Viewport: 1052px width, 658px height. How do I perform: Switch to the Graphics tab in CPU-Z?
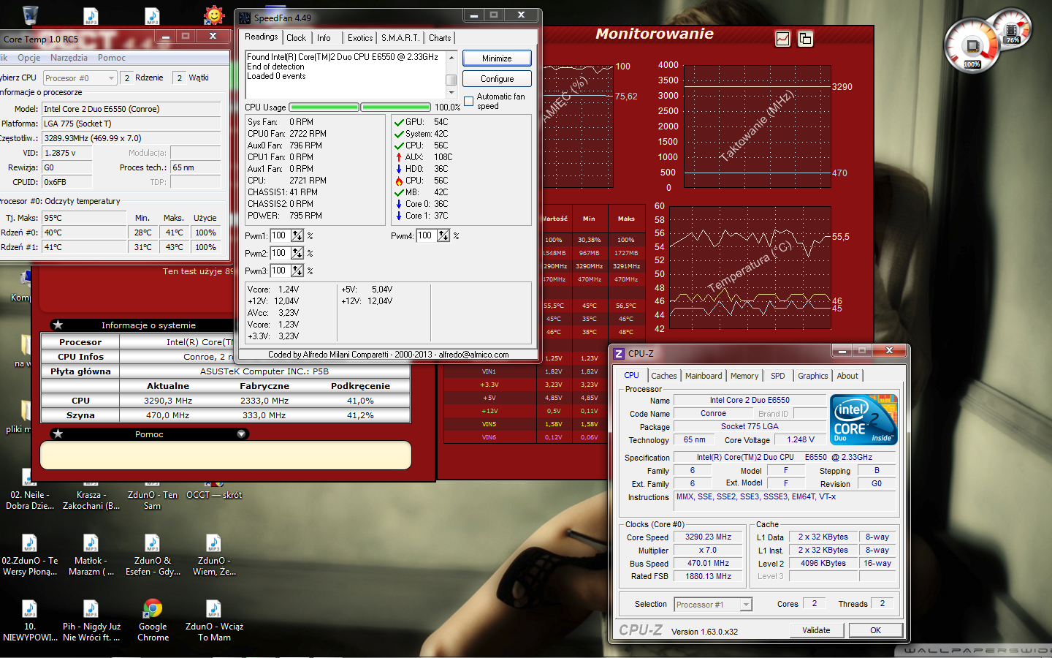[x=813, y=376]
